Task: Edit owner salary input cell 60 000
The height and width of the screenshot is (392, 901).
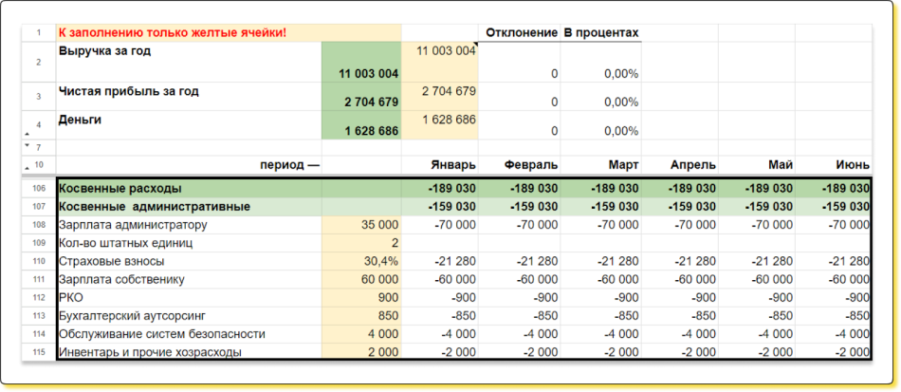Action: click(361, 279)
